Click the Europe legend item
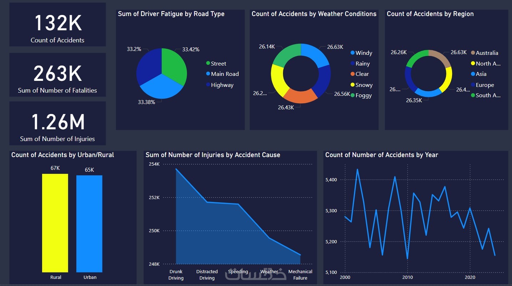Screen dimensions: 512x286 (x=482, y=85)
